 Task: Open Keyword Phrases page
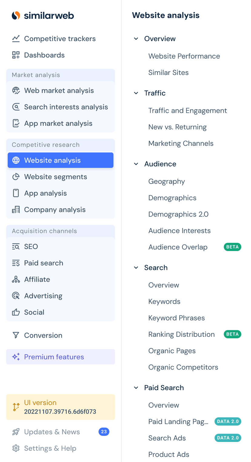(x=176, y=318)
